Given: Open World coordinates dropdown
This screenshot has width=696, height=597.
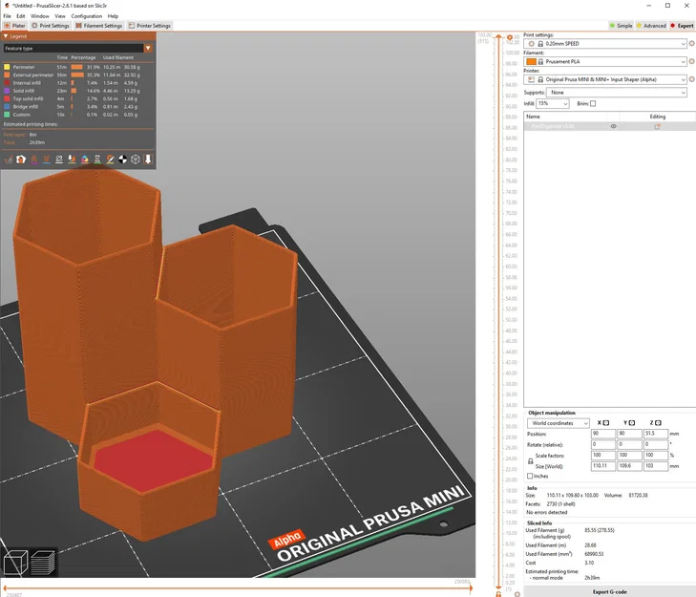Looking at the screenshot, I should (559, 423).
